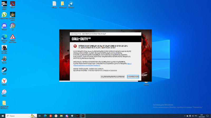Open the blank document file on desktop
The image size is (211, 118).
click(x=54, y=4)
